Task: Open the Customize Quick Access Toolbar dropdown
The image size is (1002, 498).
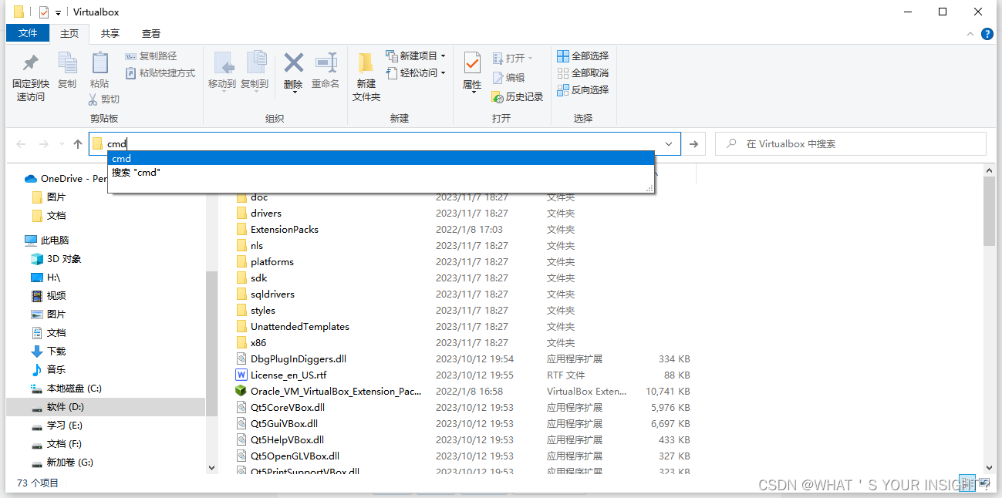Action: tap(59, 13)
